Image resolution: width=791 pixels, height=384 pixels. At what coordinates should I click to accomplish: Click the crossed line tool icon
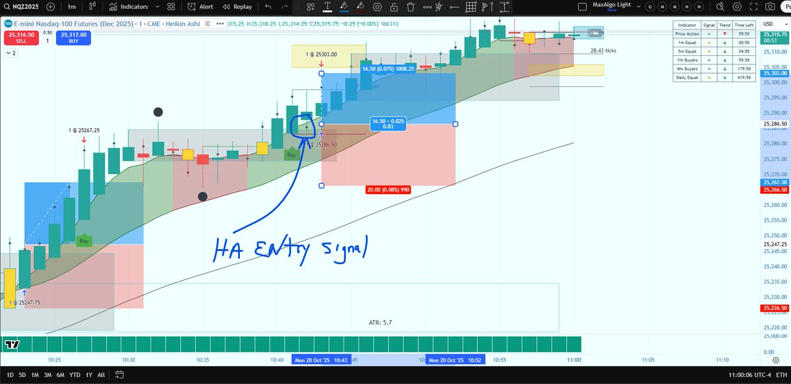(439, 7)
